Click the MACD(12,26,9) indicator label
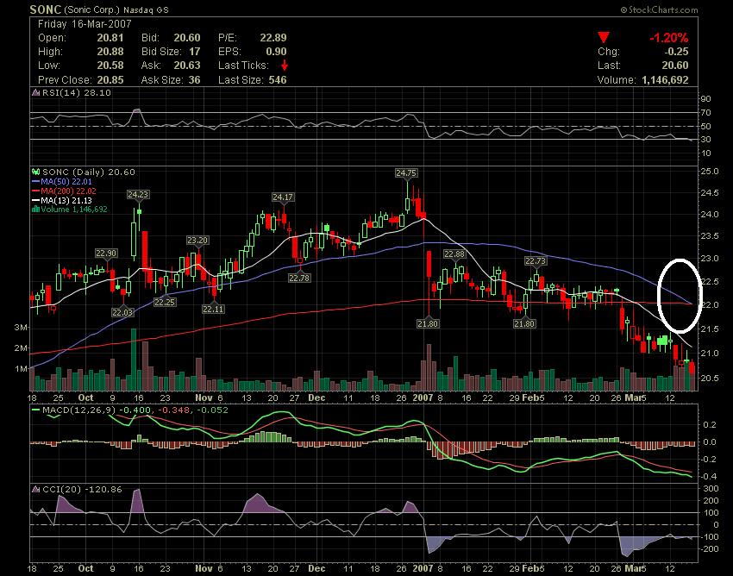The width and height of the screenshot is (733, 576). coord(79,410)
